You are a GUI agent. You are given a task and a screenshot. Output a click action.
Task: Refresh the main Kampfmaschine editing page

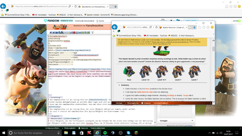coord(76,6)
